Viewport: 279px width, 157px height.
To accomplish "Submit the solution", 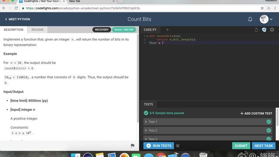I will 241,146.
